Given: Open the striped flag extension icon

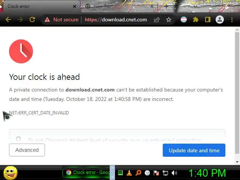Looking at the screenshot, I should (x=183, y=19).
